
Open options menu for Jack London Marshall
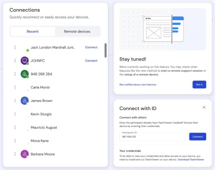click(x=15, y=47)
